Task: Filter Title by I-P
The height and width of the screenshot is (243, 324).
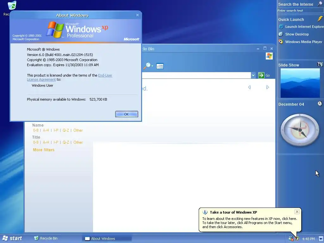Action: (x=56, y=142)
